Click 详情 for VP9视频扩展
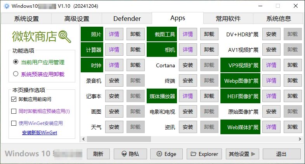This screenshot has height=164, width=305. (x=271, y=65)
